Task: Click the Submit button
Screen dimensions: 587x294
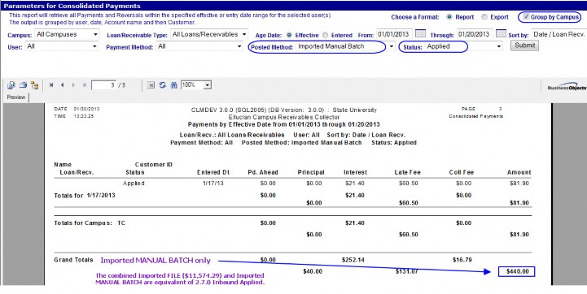Action: click(x=524, y=45)
